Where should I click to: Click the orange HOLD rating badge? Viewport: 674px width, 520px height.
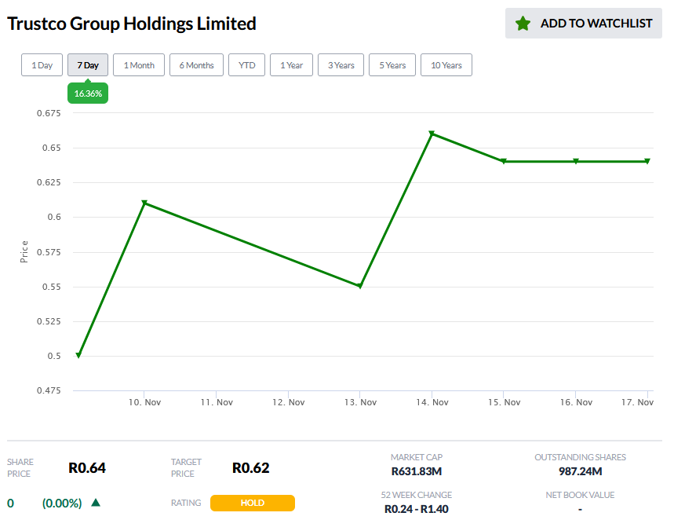click(x=253, y=503)
